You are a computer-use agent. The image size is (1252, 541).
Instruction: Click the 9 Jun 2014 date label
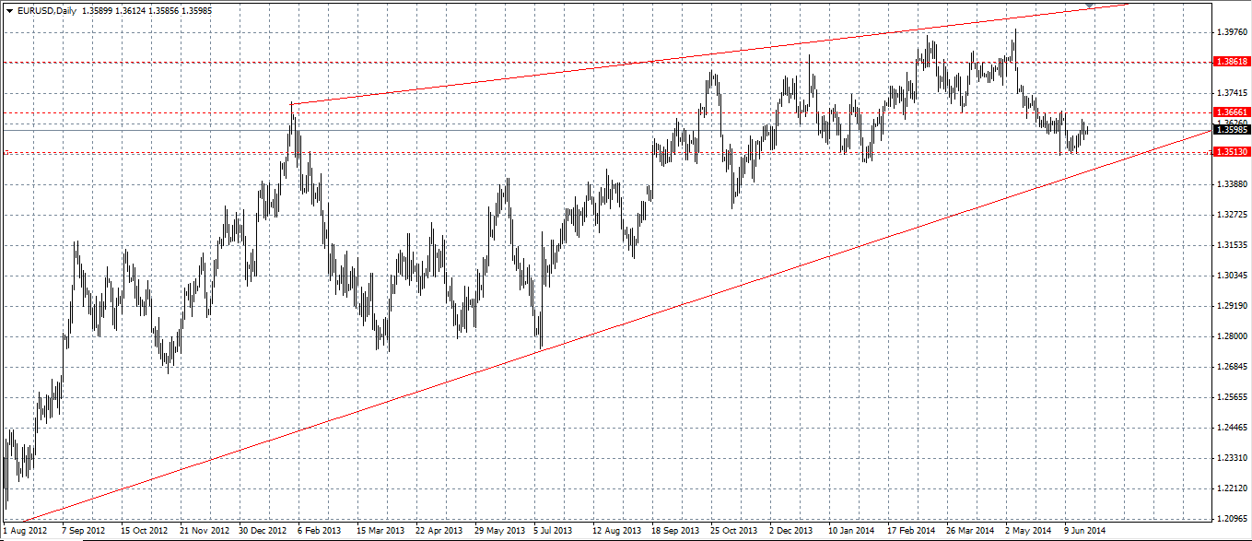[x=1086, y=532]
